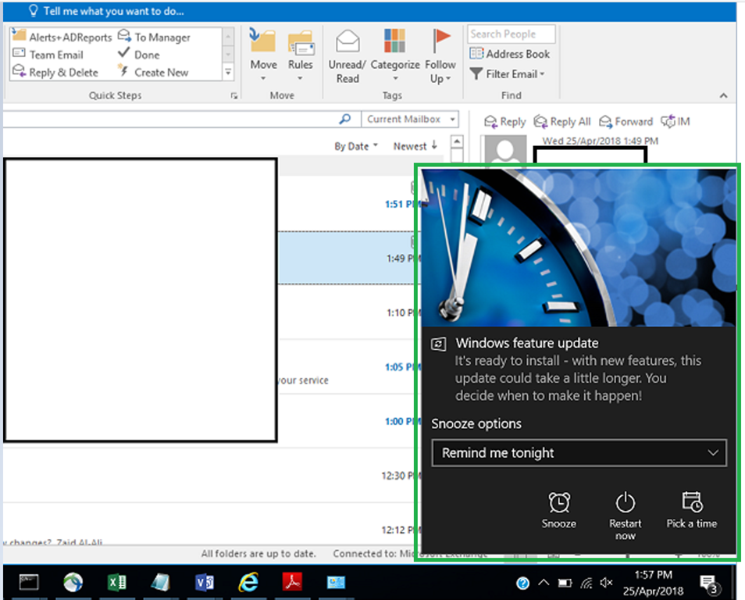Open Visio from the taskbar

pos(205,582)
